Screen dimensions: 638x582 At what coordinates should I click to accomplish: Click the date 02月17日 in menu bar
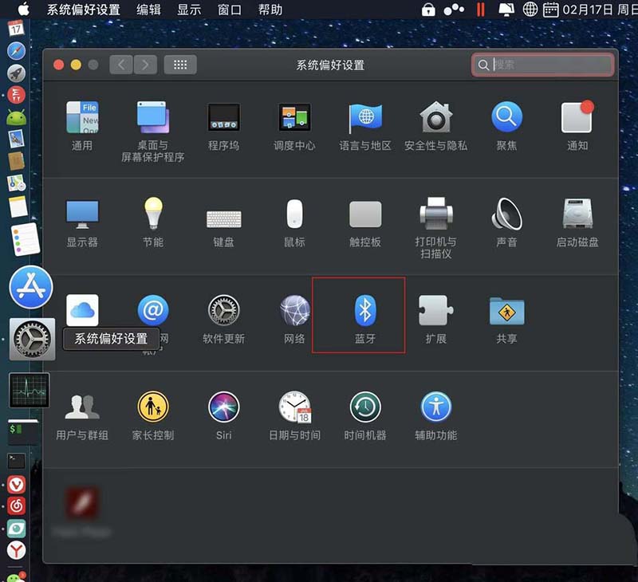588,10
